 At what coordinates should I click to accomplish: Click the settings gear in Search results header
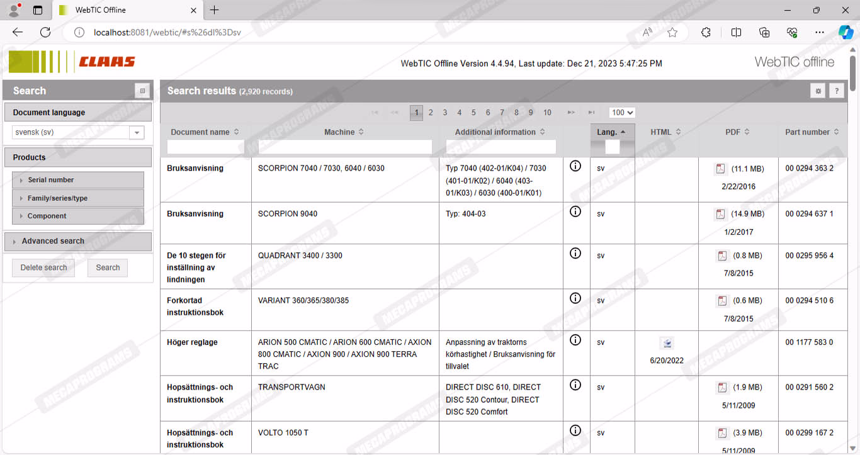pos(818,91)
